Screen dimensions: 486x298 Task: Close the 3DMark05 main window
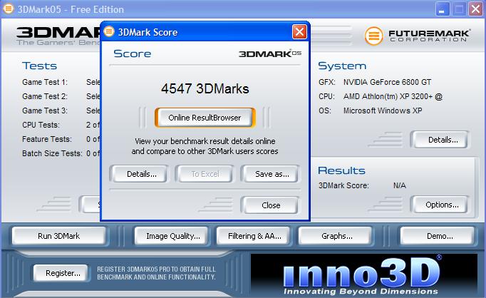[x=476, y=9]
